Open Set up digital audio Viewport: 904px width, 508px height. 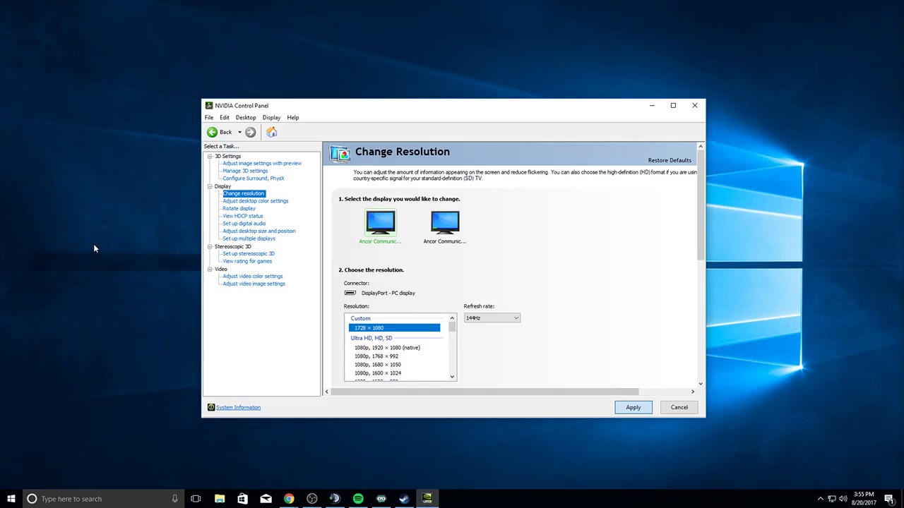(x=244, y=224)
